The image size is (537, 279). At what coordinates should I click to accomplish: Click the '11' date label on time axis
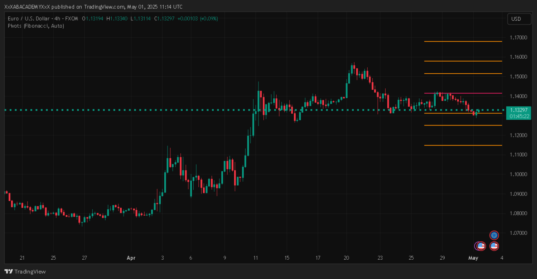[x=255, y=258]
